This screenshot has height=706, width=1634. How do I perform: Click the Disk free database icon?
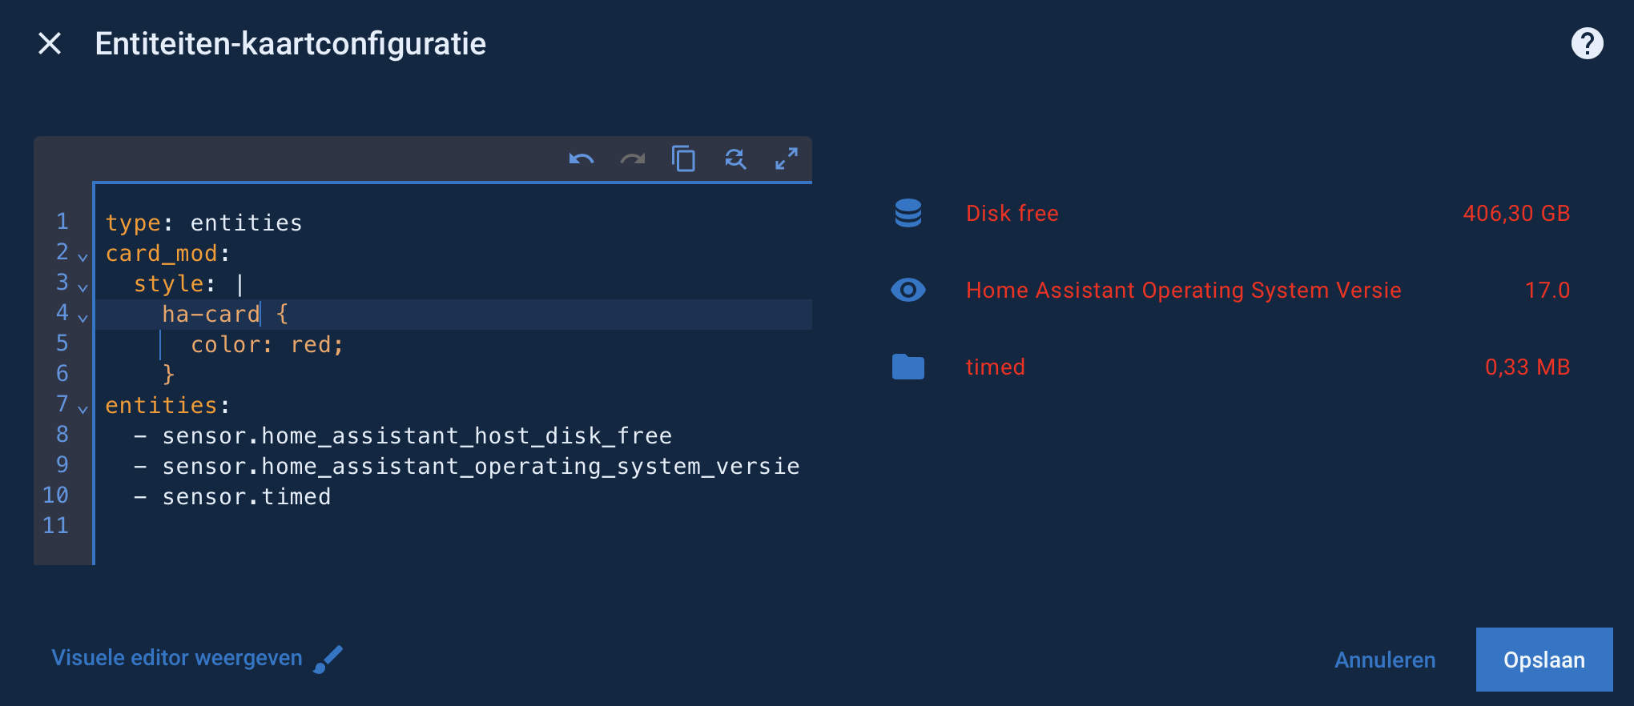[x=908, y=213]
